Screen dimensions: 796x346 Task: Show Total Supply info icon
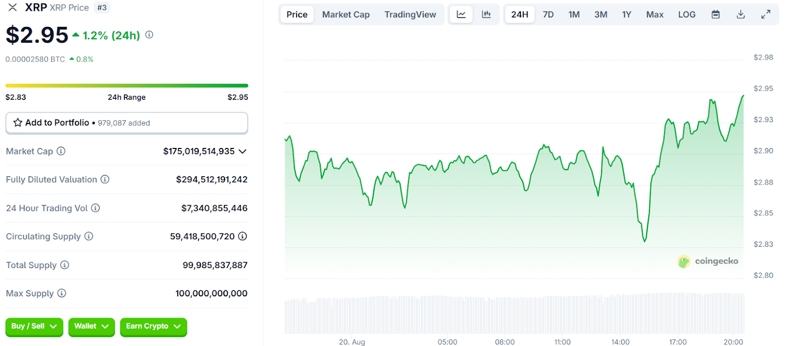[65, 265]
